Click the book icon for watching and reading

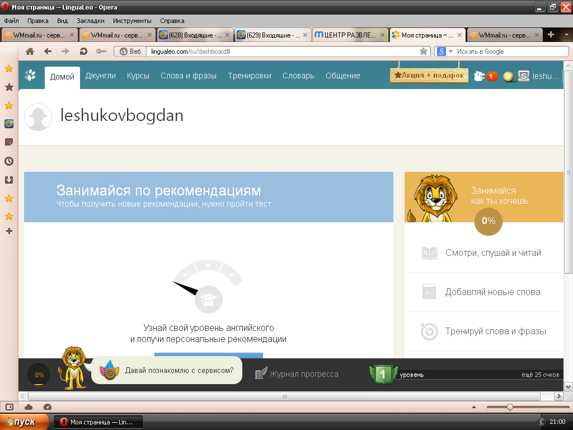coord(429,253)
